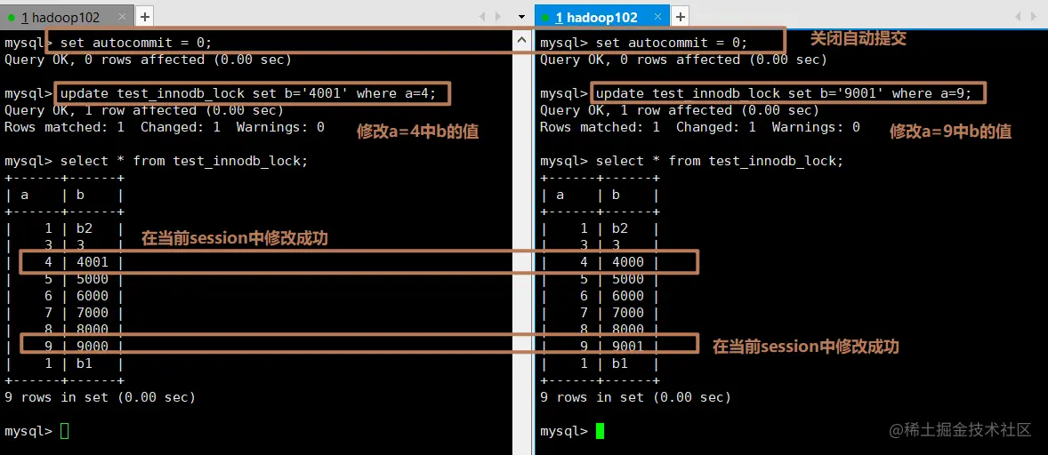The image size is (1048, 455).
Task: Click the value 7000 in the left table
Action: pos(93,312)
